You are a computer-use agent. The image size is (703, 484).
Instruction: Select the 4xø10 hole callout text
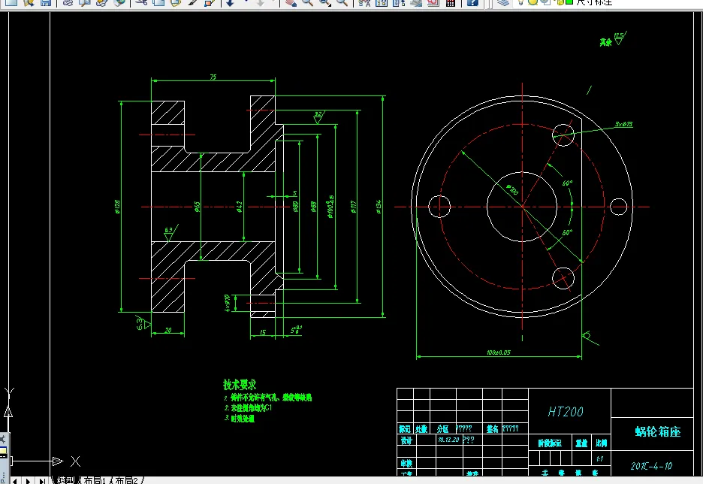(x=228, y=303)
